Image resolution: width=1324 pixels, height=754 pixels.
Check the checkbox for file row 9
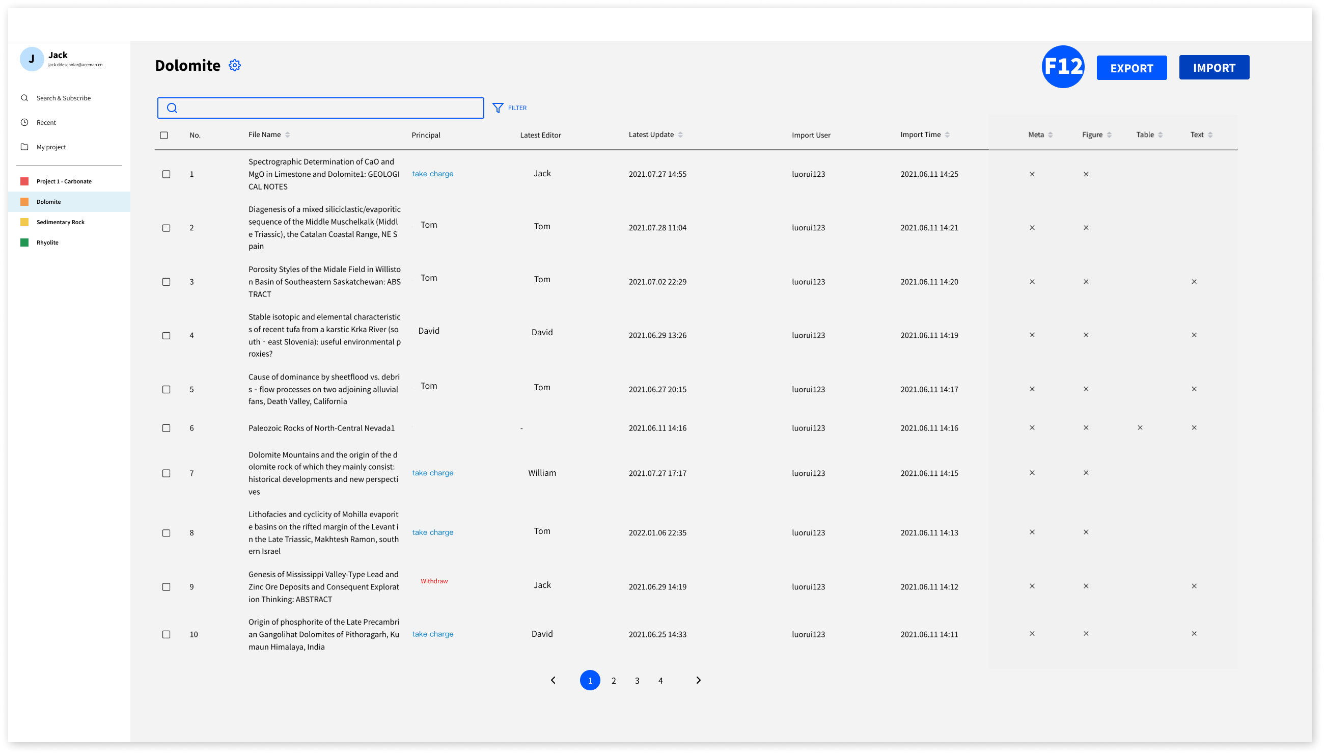coord(166,587)
